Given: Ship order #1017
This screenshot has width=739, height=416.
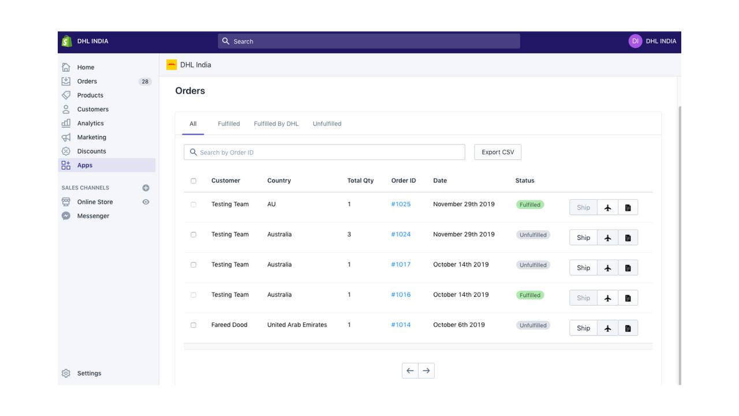Looking at the screenshot, I should tap(583, 268).
